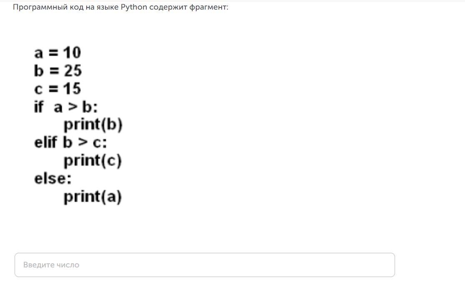465x282 pixels.
Task: Click the number 25 in the code
Action: 72,71
